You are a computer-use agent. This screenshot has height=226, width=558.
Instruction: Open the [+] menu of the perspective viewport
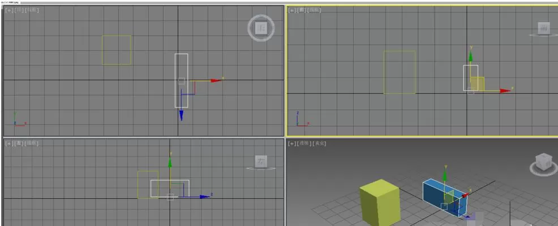click(x=292, y=144)
